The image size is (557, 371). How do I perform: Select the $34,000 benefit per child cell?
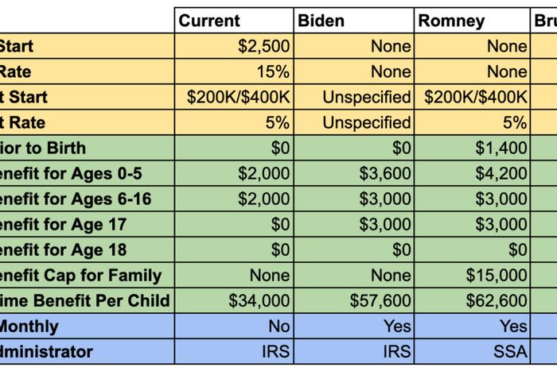(233, 300)
